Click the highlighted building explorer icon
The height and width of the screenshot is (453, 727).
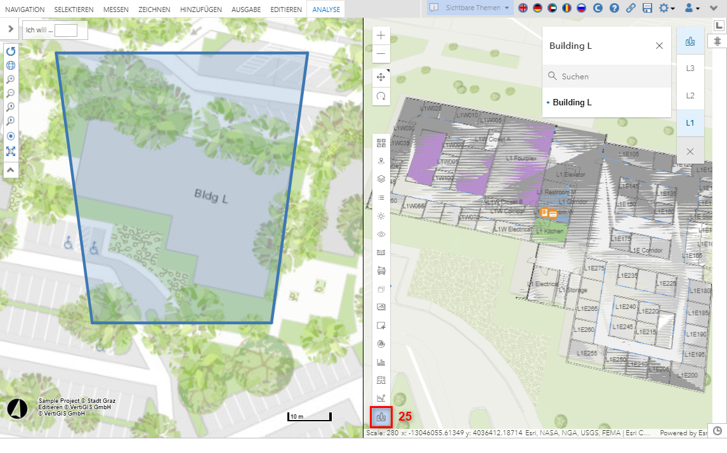pos(381,417)
